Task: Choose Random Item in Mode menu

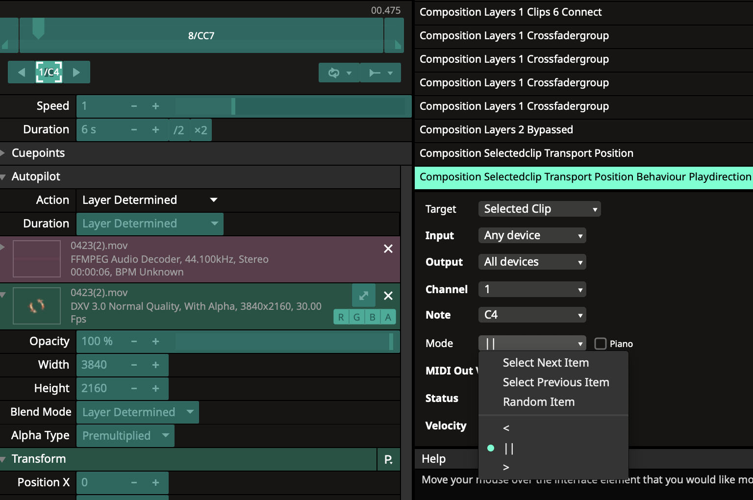Action: (x=538, y=402)
